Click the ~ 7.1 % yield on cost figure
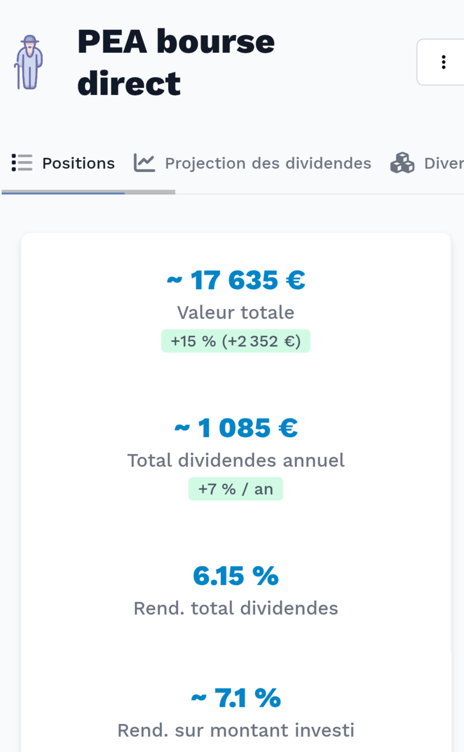The image size is (464, 752). click(236, 698)
